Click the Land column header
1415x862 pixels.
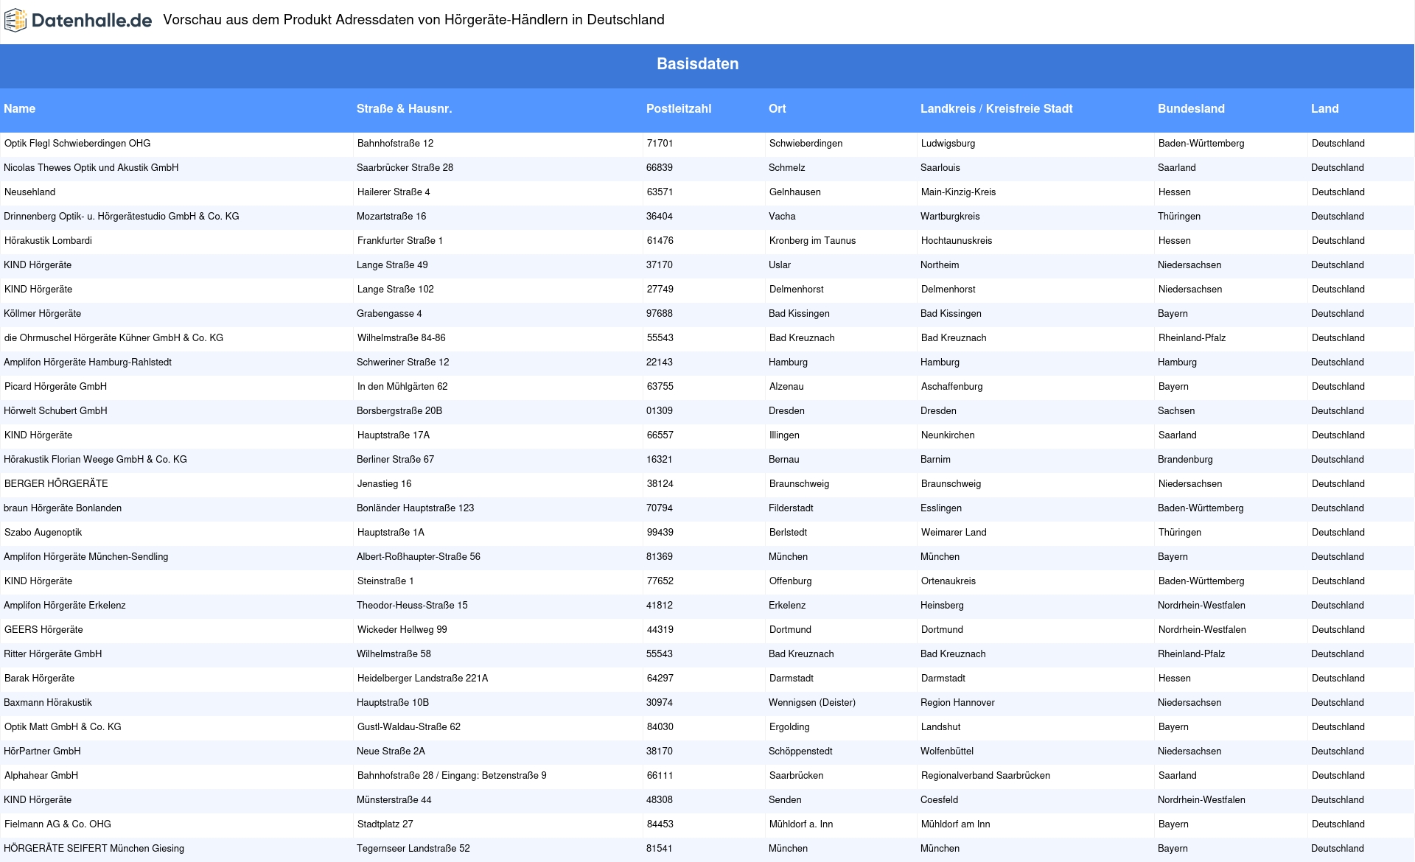(x=1324, y=108)
